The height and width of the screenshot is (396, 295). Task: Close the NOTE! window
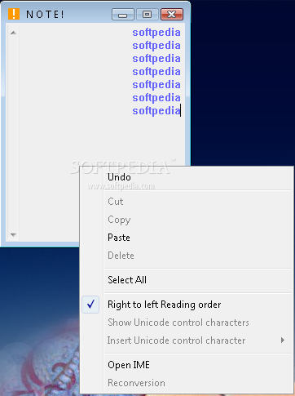pos(172,14)
